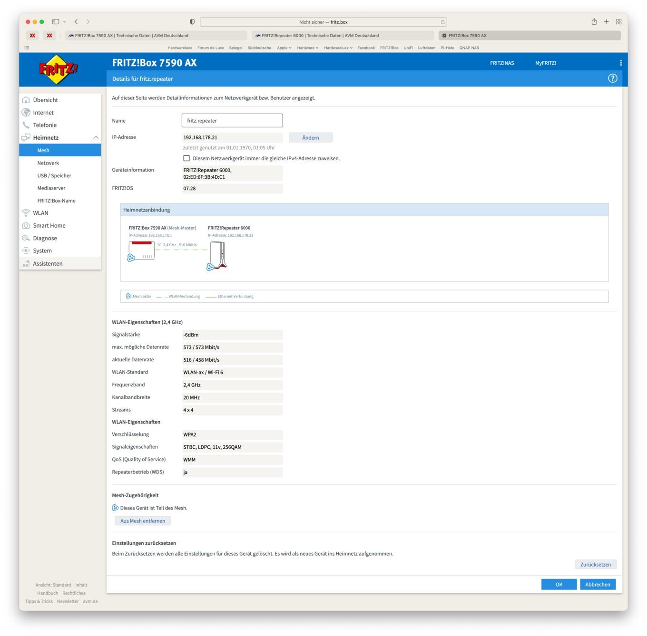Select the Heimnetz network icon
The image size is (647, 636).
pyautogui.click(x=26, y=138)
